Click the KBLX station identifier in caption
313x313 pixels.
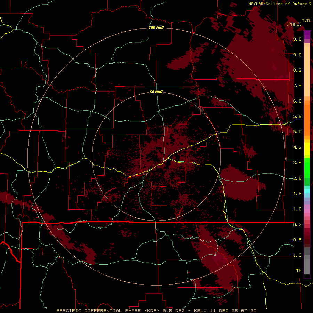pos(201,311)
